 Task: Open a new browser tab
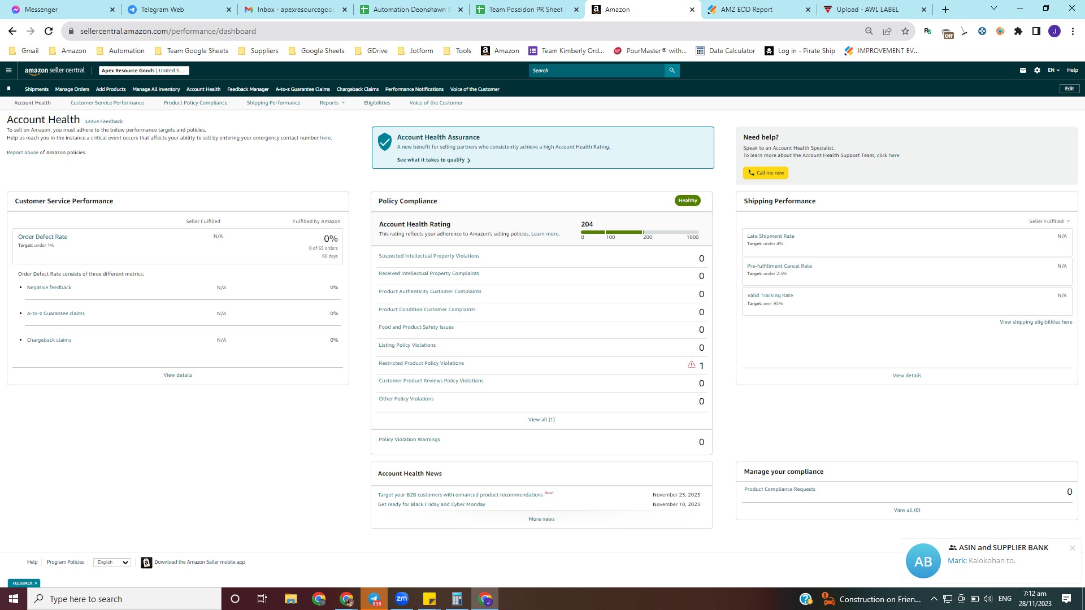[945, 10]
